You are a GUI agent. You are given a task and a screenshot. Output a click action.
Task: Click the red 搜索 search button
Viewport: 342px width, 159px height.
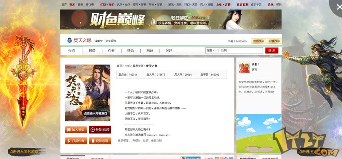[x=271, y=50]
